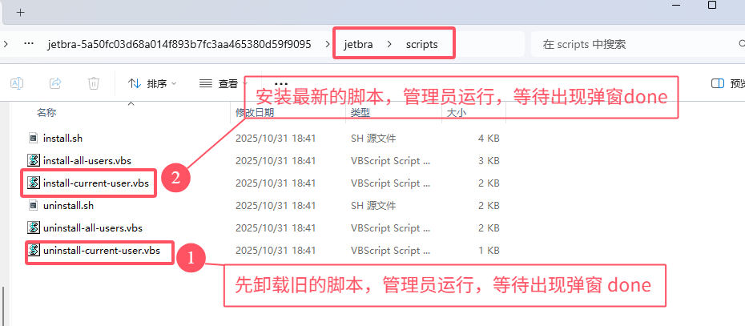Screen dimensions: 745x326
Task: Maximize the Explorer window
Action: (711, 6)
